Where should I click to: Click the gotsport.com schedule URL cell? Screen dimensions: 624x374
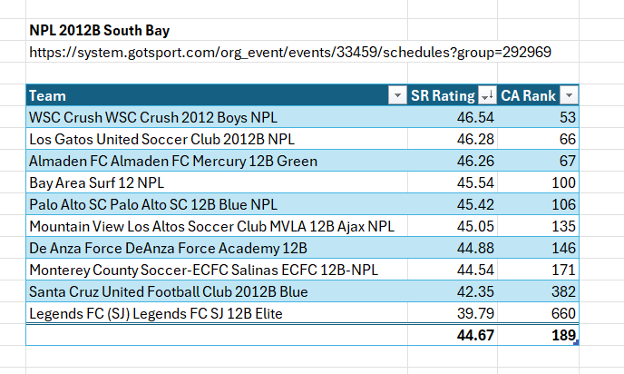coord(290,53)
